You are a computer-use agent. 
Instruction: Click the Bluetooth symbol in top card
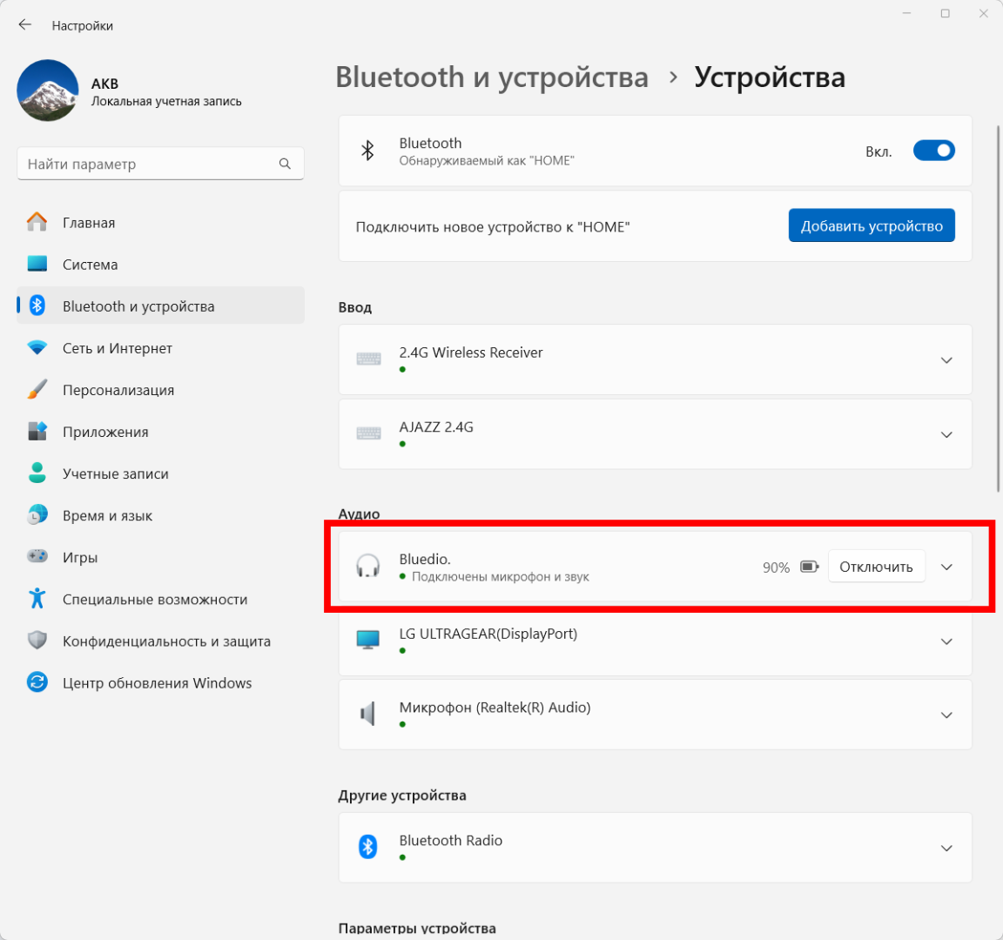coord(367,151)
